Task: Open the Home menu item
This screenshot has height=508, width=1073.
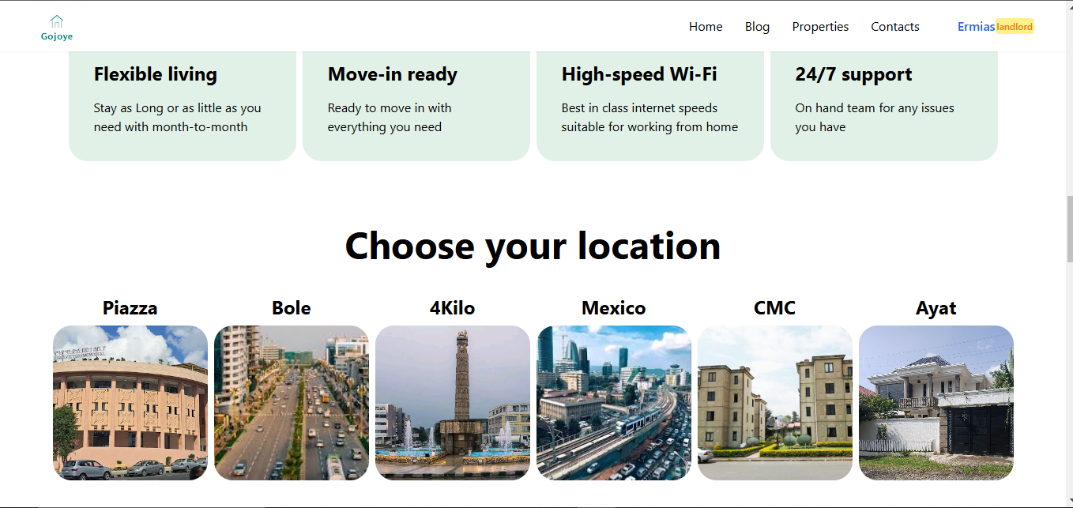Action: (x=706, y=27)
